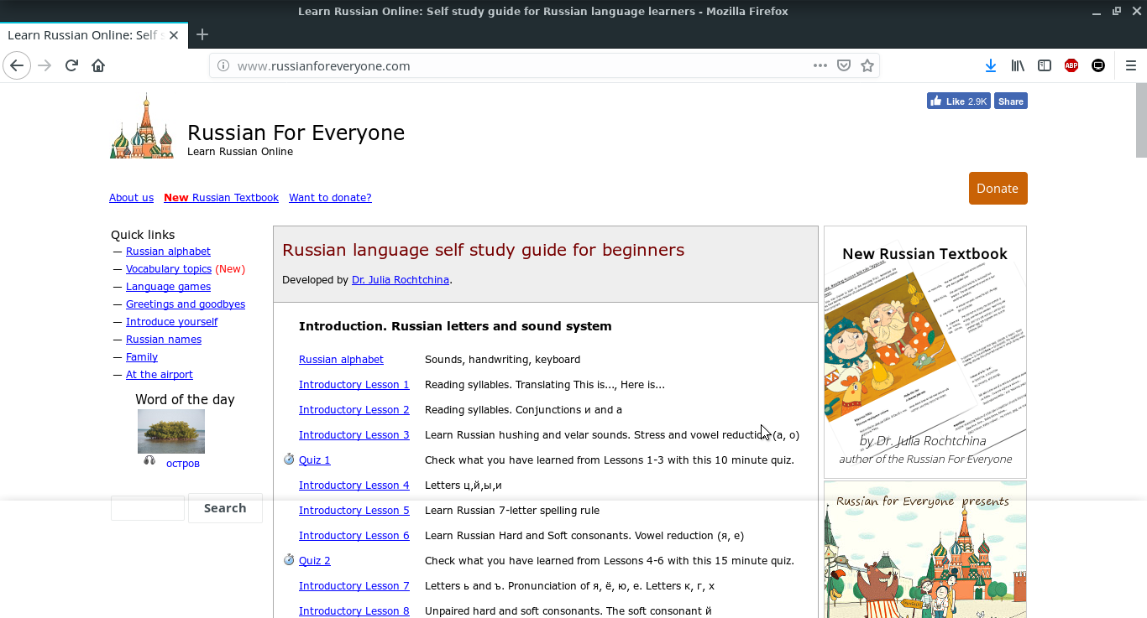The height and width of the screenshot is (618, 1147).
Task: Open Introductory Lesson 7
Action: point(354,586)
